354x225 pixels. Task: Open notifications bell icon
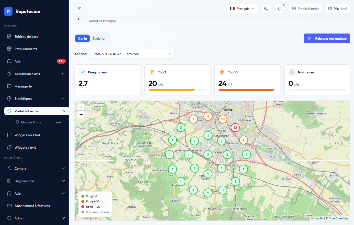(x=280, y=9)
